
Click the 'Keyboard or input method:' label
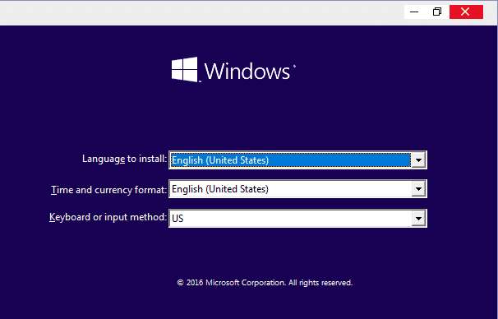[108, 217]
